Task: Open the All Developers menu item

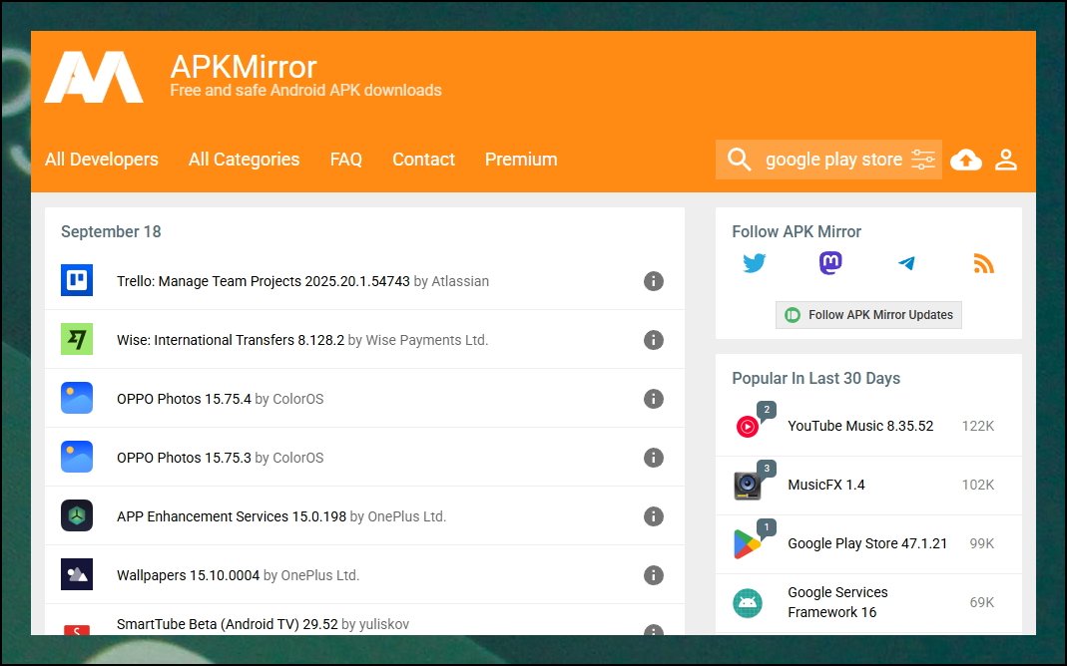Action: (x=102, y=160)
